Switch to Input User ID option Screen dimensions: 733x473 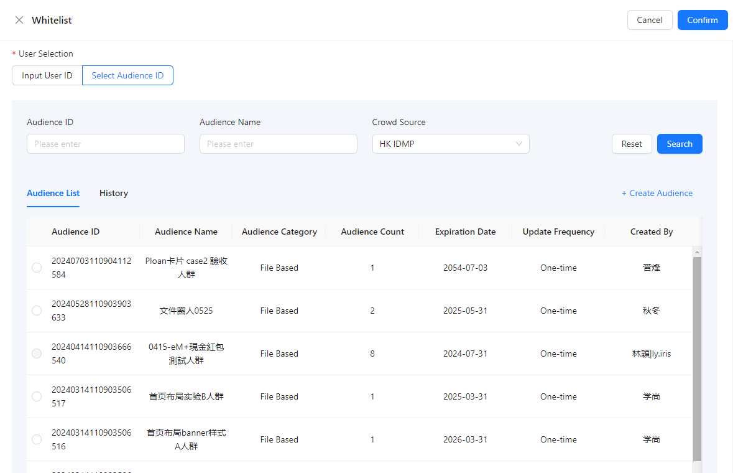click(x=47, y=75)
